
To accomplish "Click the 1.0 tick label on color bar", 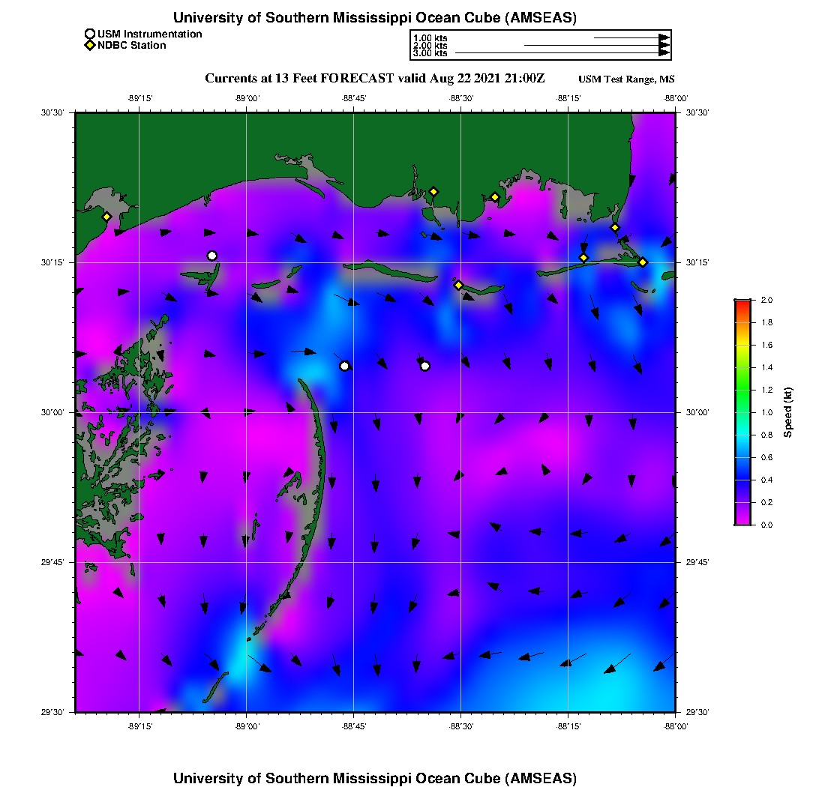I will pos(766,412).
